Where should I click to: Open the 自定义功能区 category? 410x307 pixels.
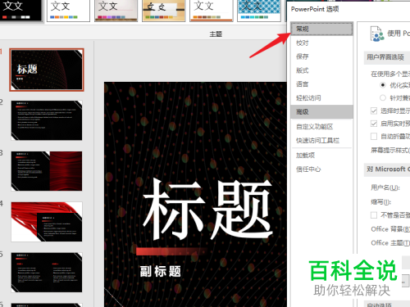(x=321, y=127)
